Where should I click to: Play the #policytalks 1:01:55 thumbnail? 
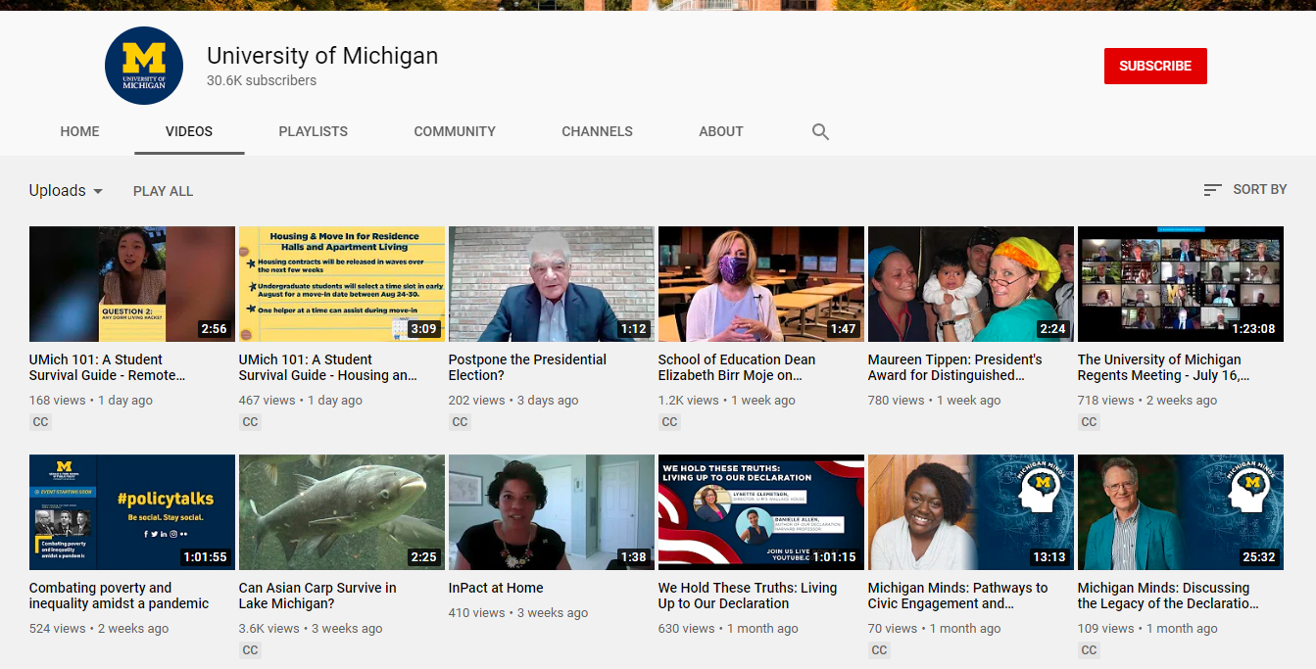132,512
